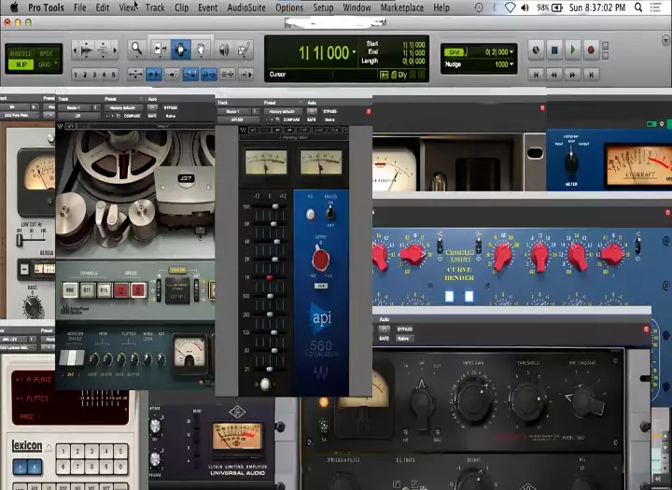The width and height of the screenshot is (672, 490).
Task: Click horizontal zoom out left arrow
Action: [x=76, y=50]
